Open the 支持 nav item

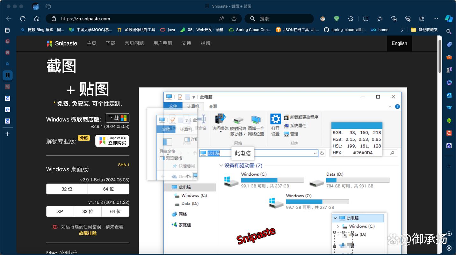click(x=186, y=43)
